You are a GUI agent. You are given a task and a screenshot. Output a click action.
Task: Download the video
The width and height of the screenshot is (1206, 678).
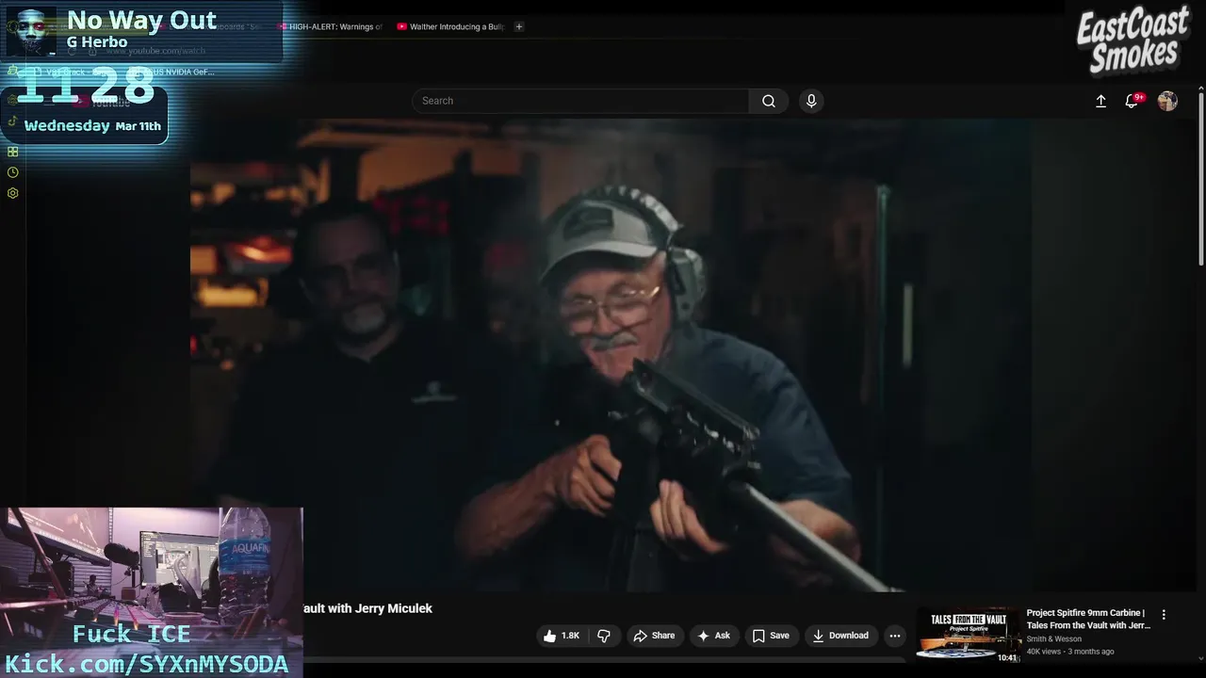pos(840,636)
